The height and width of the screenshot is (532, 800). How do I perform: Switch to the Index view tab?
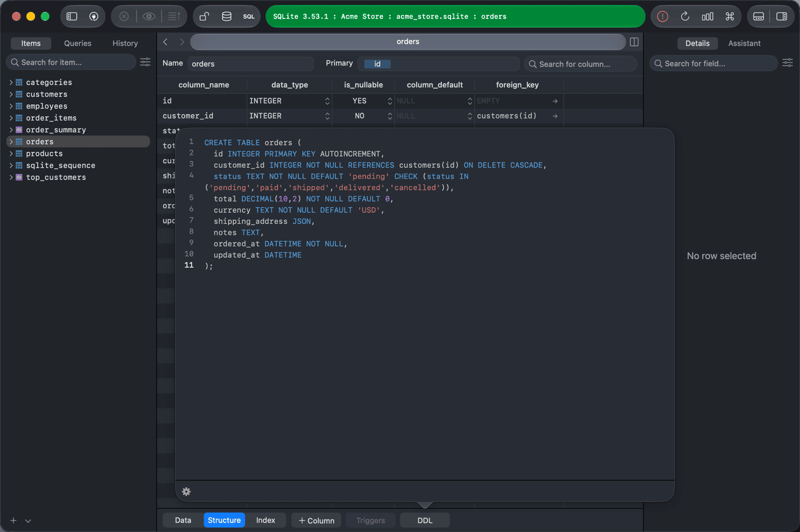265,520
